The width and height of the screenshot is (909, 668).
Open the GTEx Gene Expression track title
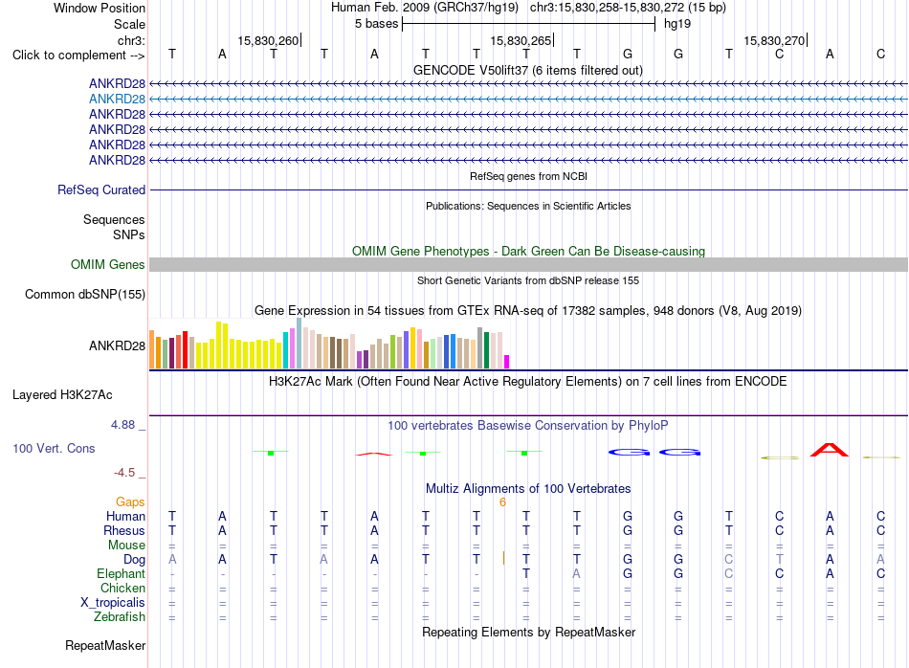[x=528, y=310]
